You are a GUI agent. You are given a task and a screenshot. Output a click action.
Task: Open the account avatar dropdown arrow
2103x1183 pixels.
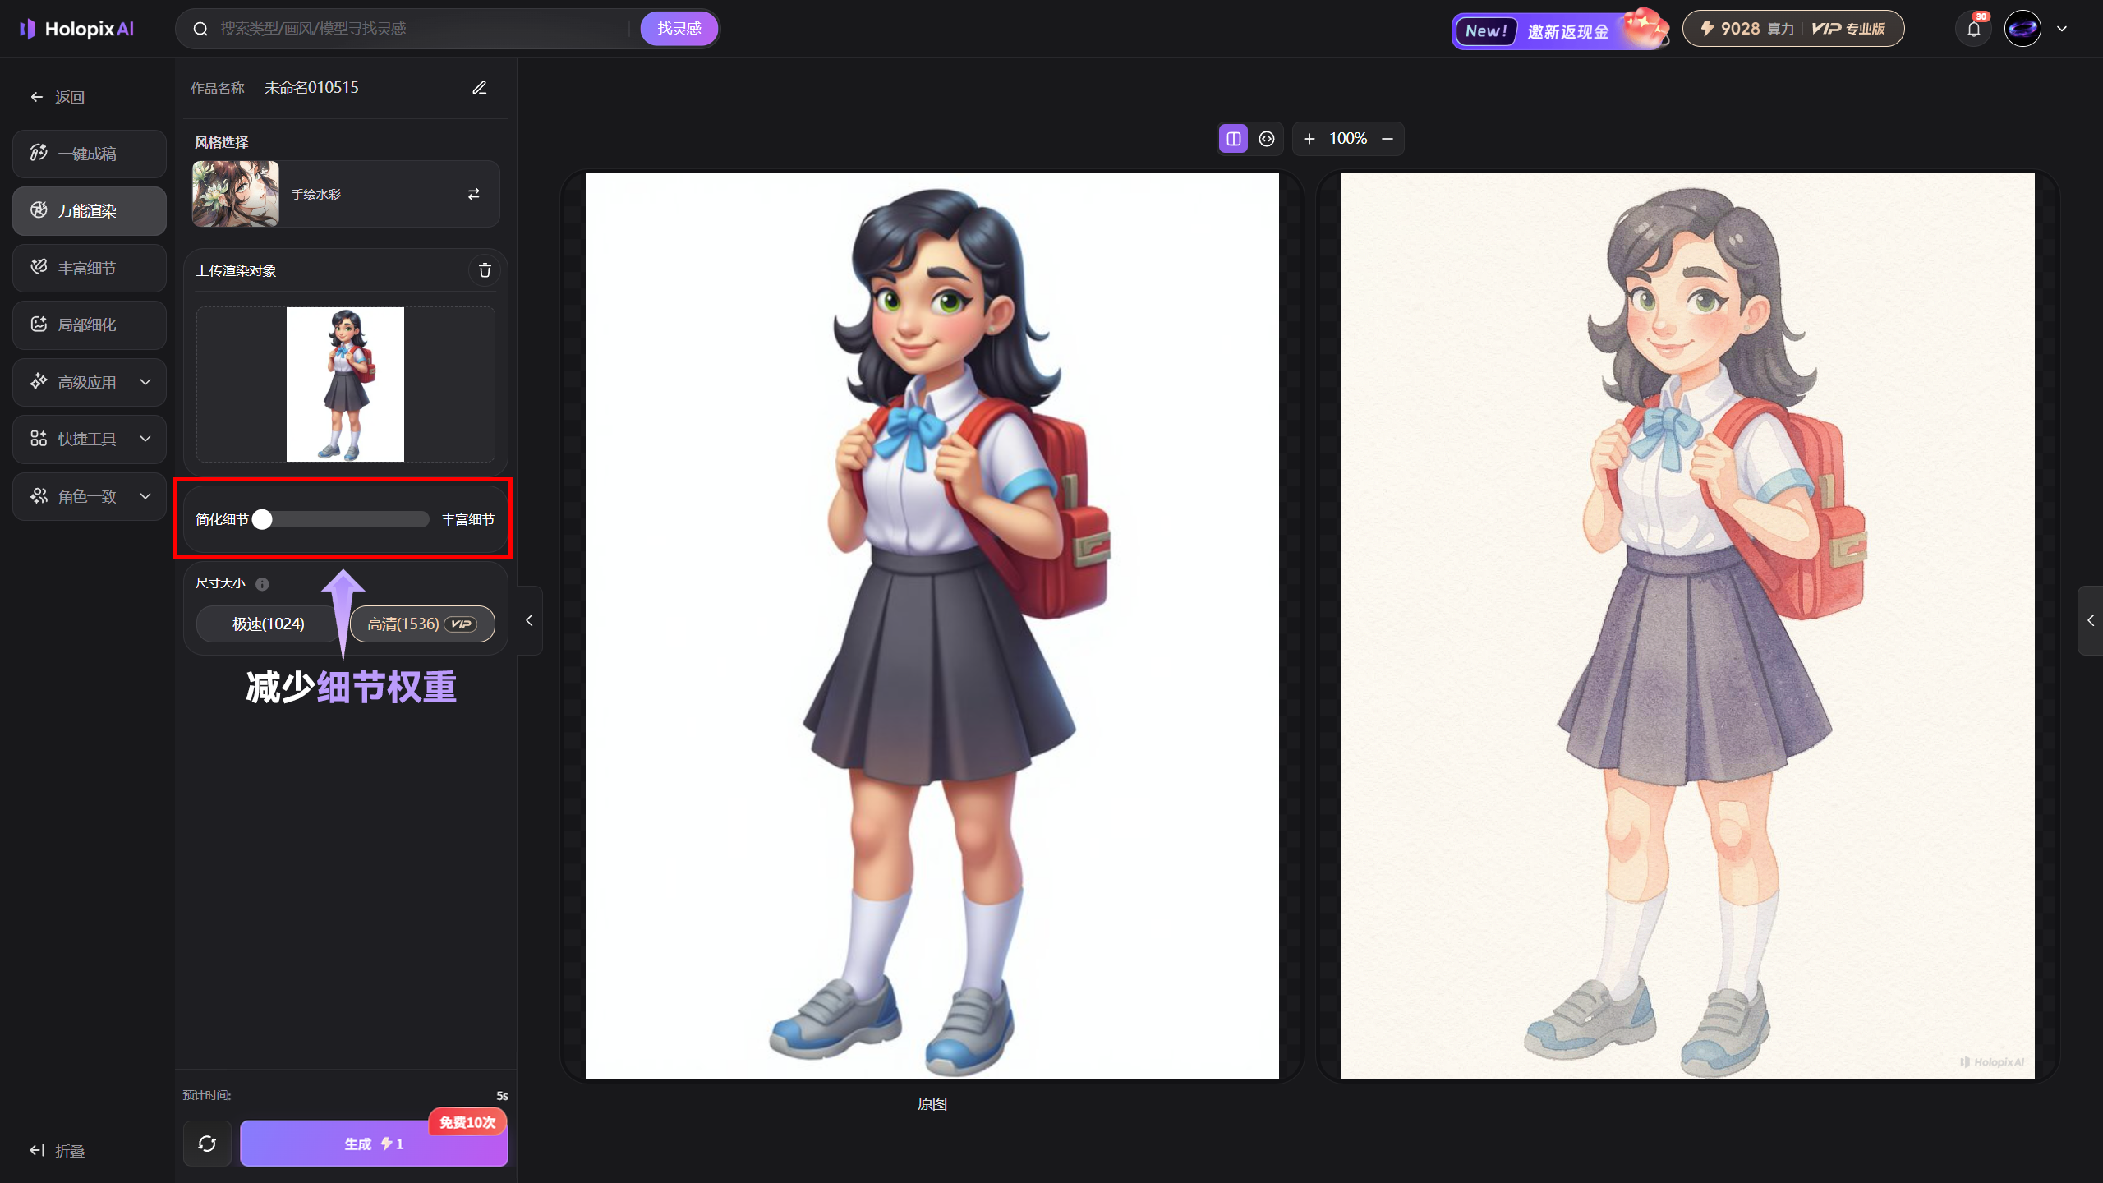[2062, 29]
